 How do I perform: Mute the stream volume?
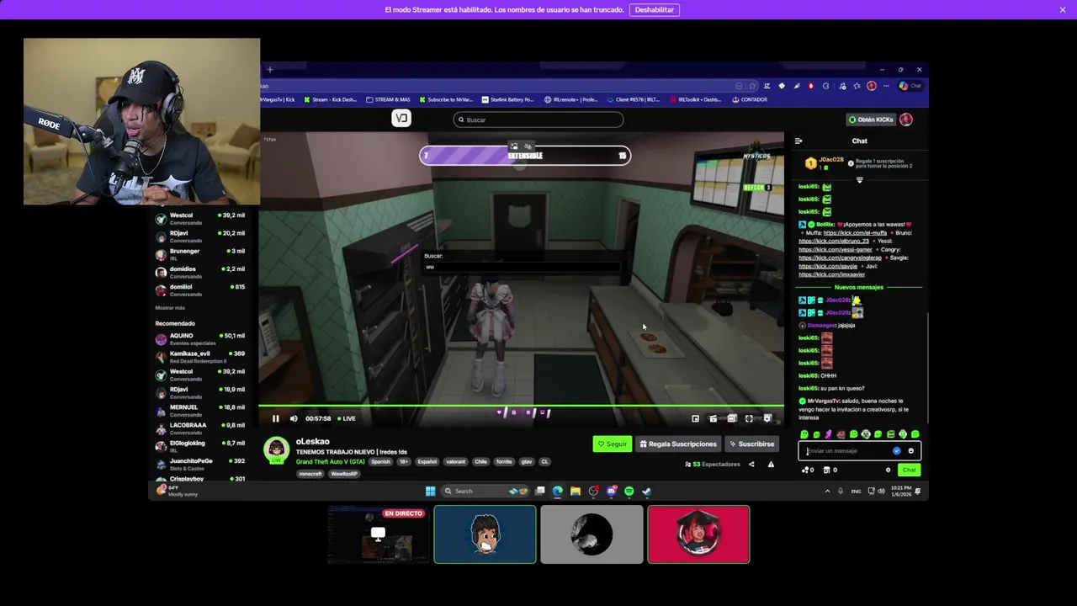(294, 418)
